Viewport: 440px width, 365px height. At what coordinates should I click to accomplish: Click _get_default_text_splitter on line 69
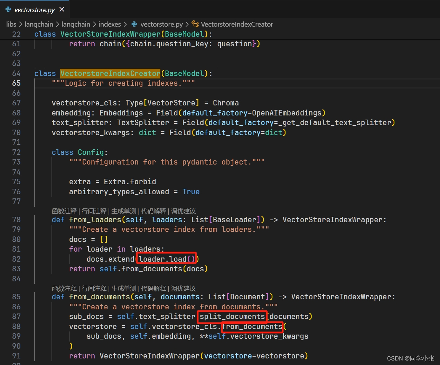[335, 122]
